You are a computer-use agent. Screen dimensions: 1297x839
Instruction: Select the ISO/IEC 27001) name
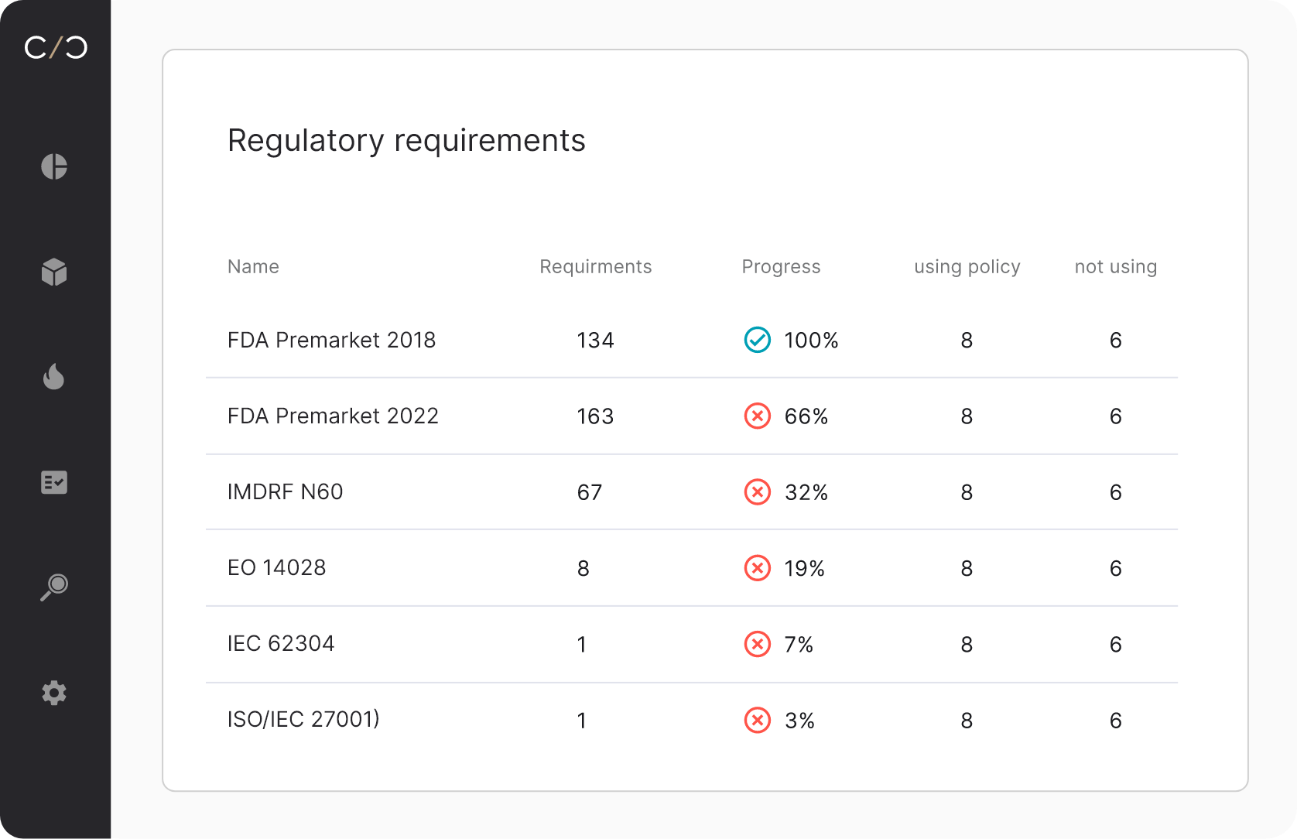[x=303, y=719]
